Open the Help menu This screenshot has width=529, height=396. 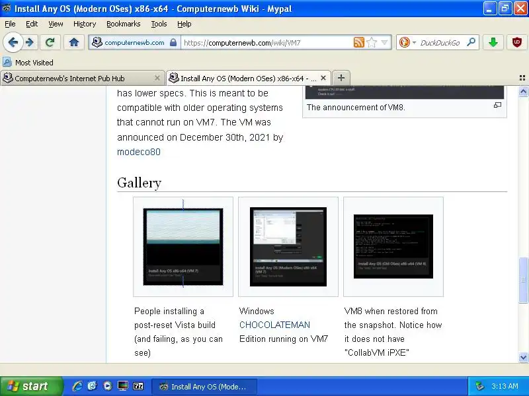(x=184, y=24)
